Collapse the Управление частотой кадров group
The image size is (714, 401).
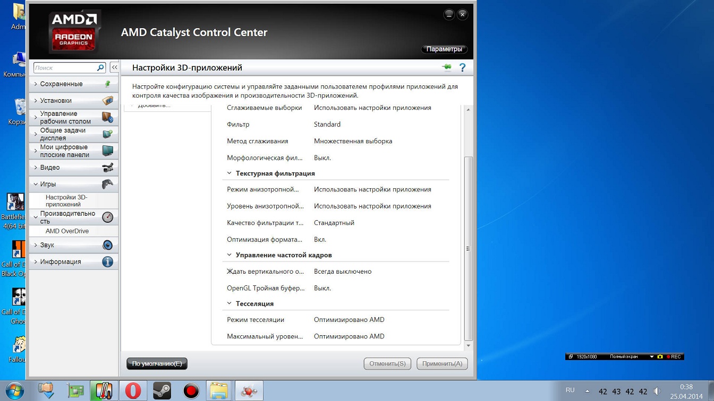[x=229, y=255]
